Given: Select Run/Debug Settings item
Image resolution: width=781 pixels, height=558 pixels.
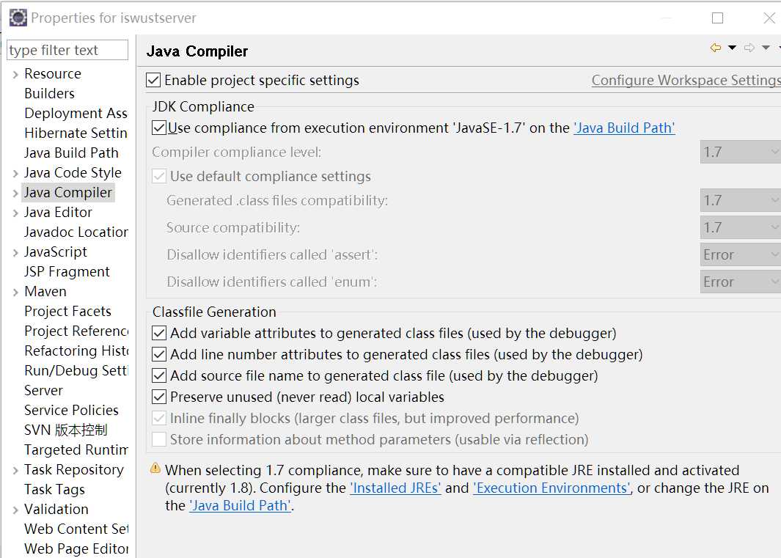Looking at the screenshot, I should coord(76,371).
